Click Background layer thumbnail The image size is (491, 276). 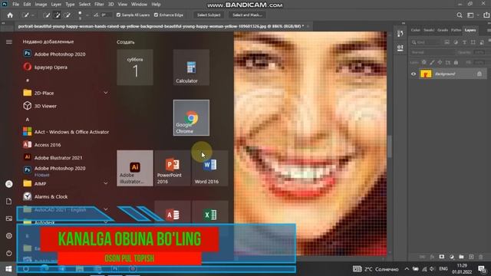tap(426, 74)
